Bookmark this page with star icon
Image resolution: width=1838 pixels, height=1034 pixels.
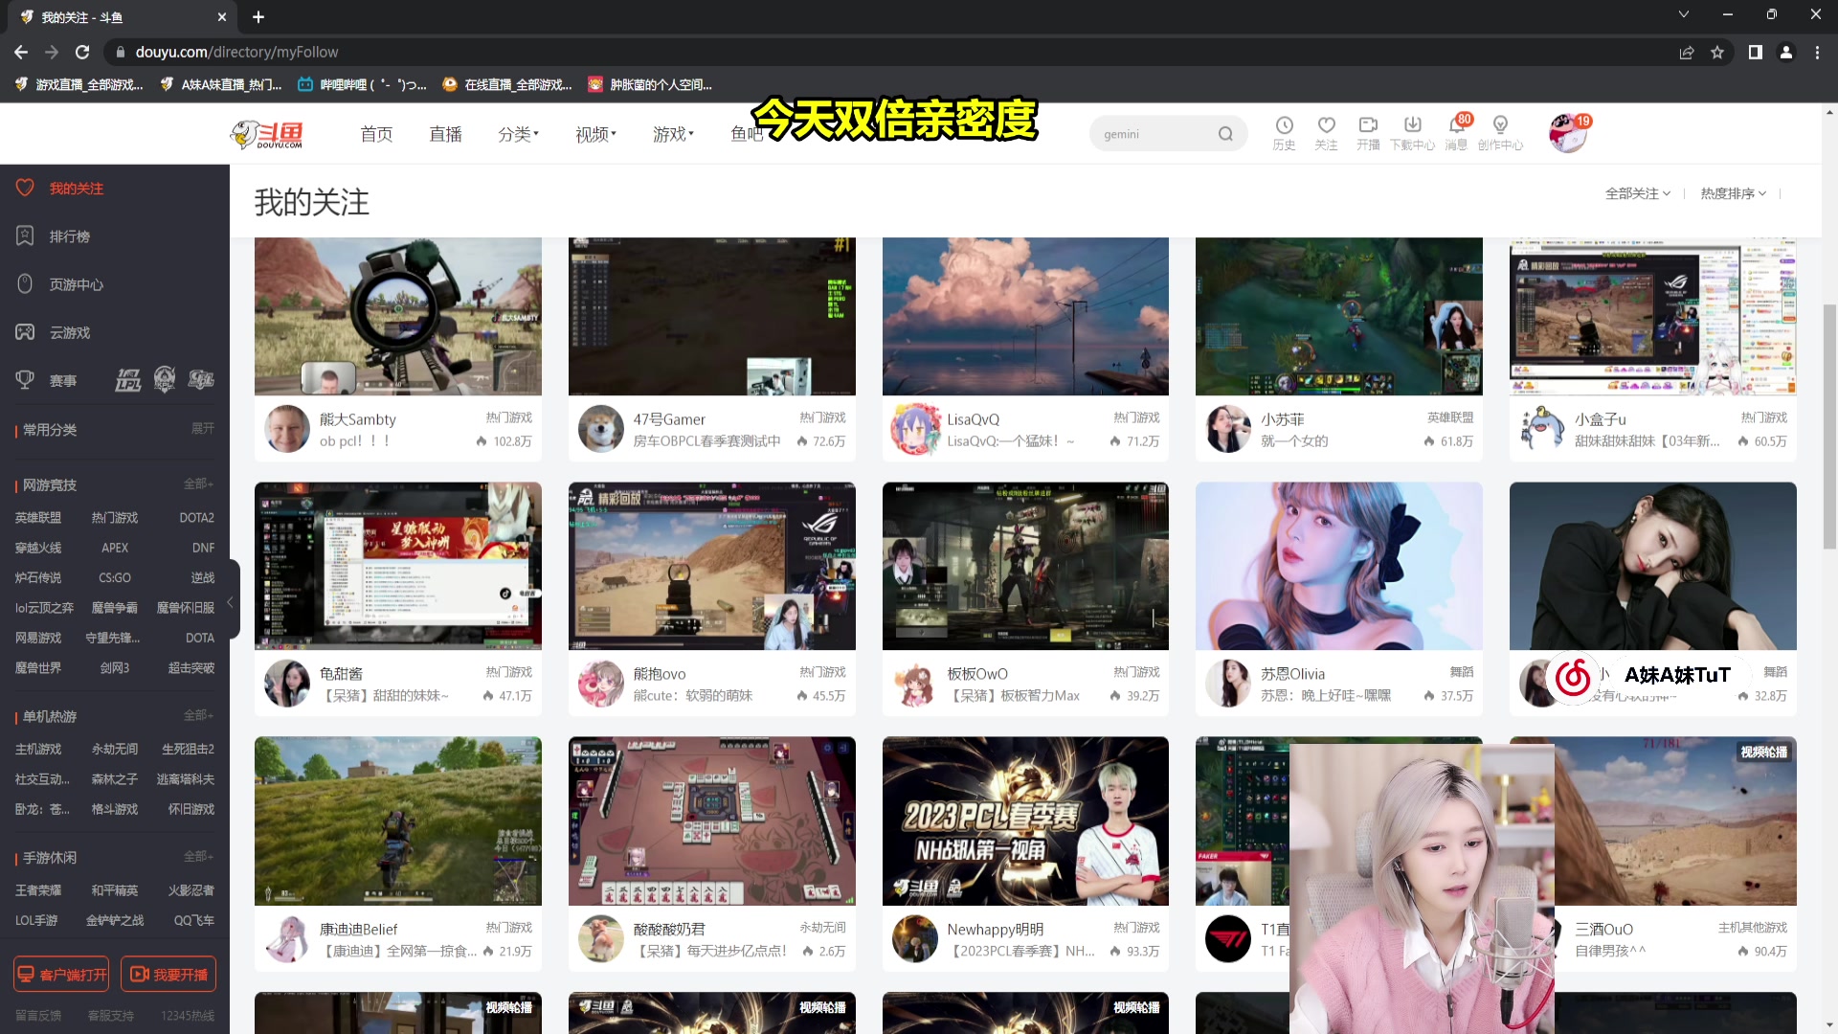coord(1717,52)
